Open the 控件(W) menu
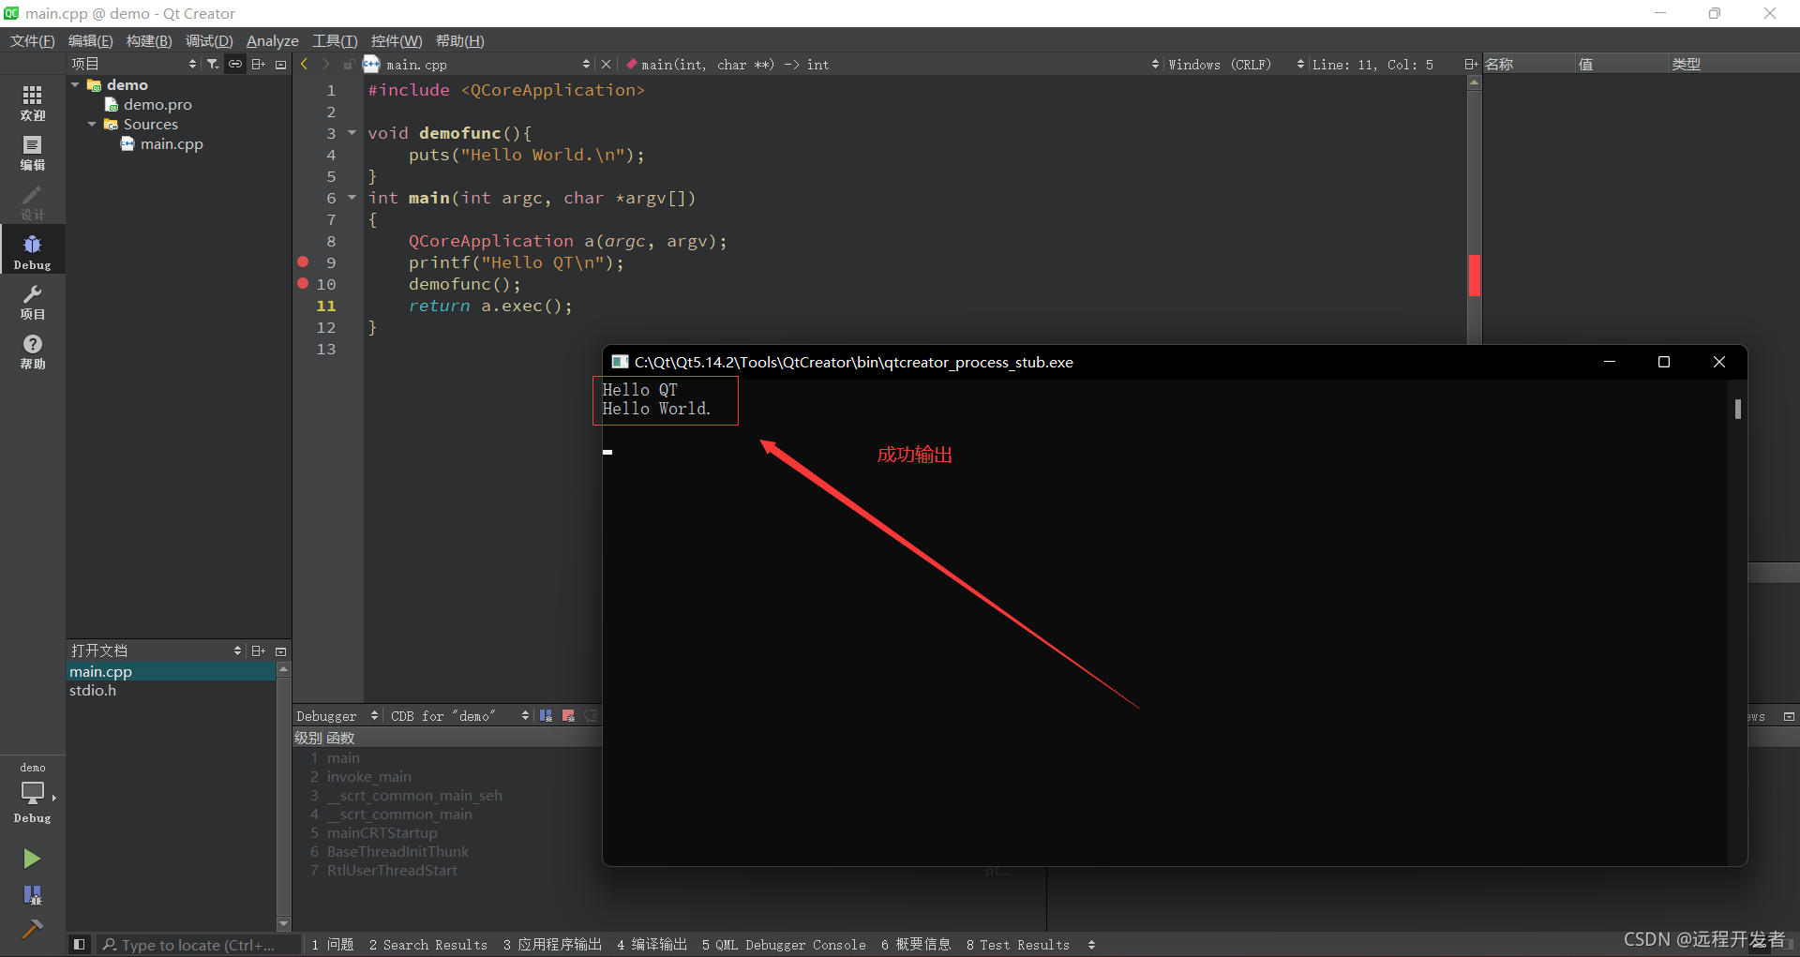 [x=397, y=40]
